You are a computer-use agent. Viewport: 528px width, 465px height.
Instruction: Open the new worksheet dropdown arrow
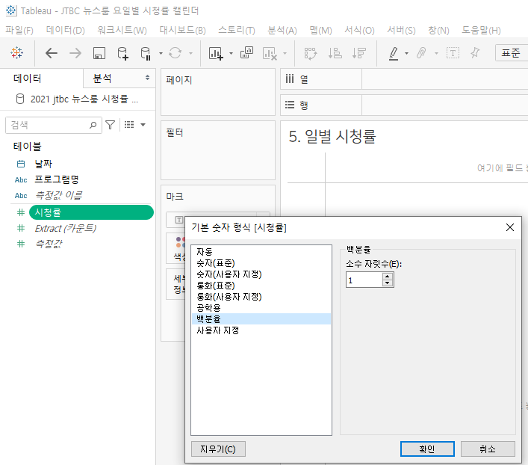(x=231, y=53)
